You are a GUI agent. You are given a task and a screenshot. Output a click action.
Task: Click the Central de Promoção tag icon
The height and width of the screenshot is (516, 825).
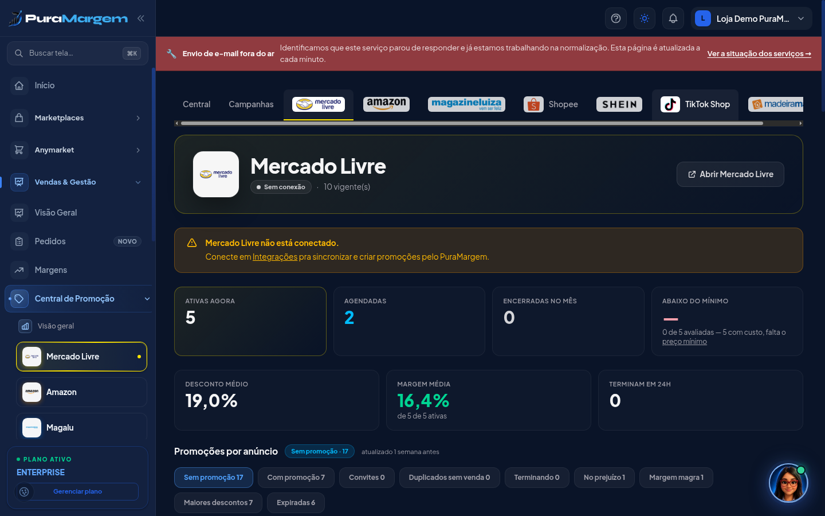[19, 299]
